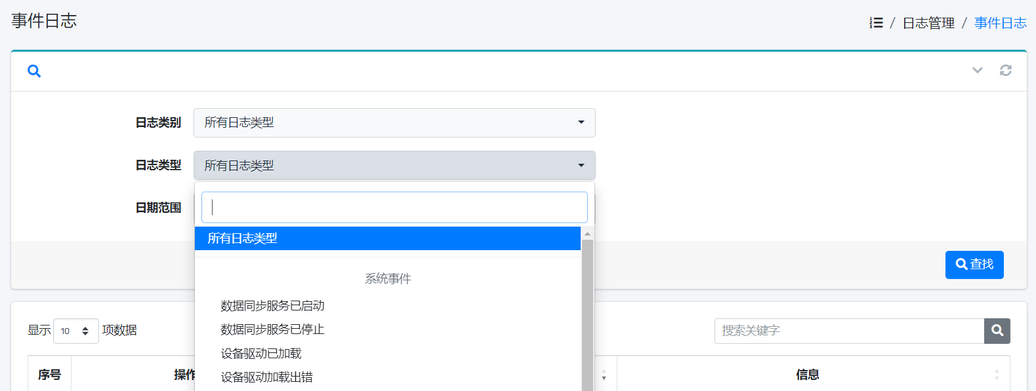Choose 数据同步服务已启动 from list
Image resolution: width=1036 pixels, height=391 pixels.
(x=272, y=306)
